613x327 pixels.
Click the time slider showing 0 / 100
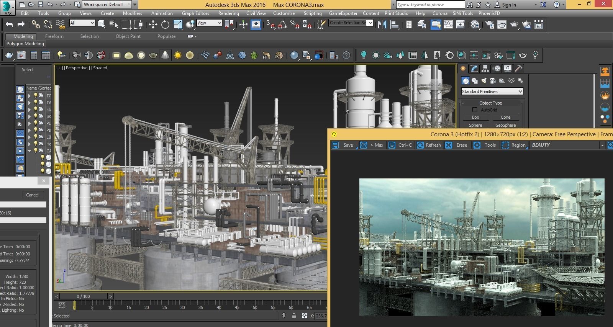(83, 296)
